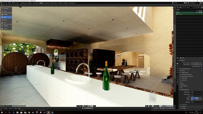This screenshot has height=114, width=203.
Task: Open the Scene properties tab
Action: tap(177, 70)
